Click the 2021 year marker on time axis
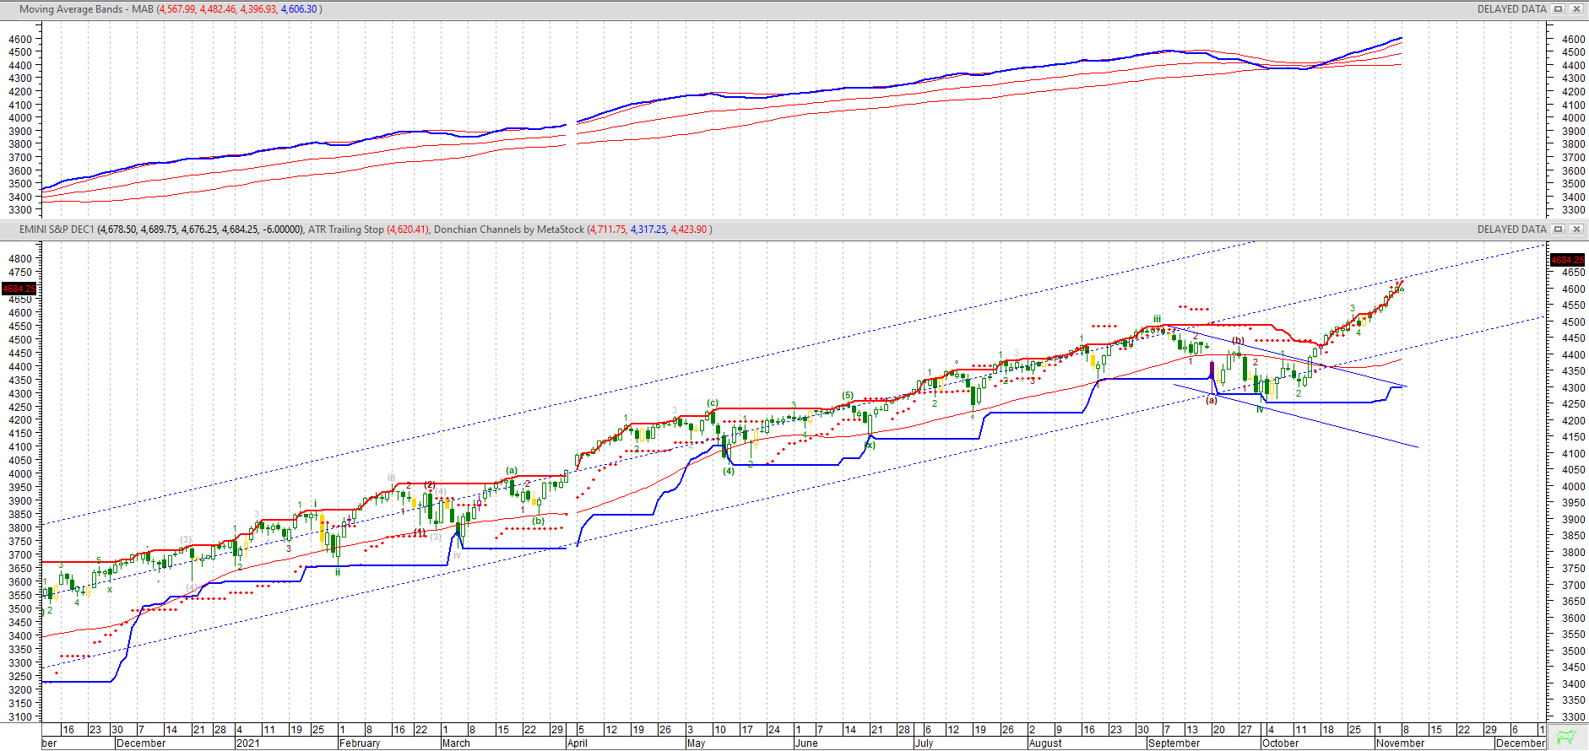Image resolution: width=1589 pixels, height=751 pixels. tap(248, 743)
